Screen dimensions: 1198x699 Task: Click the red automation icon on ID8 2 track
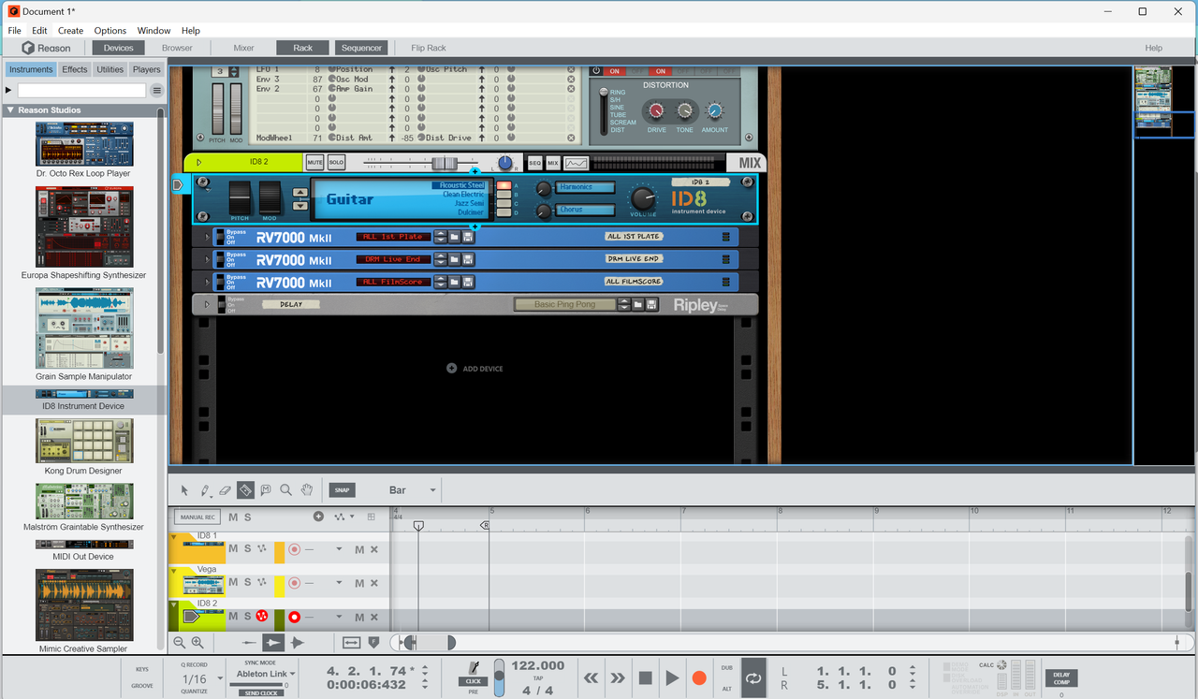(262, 616)
